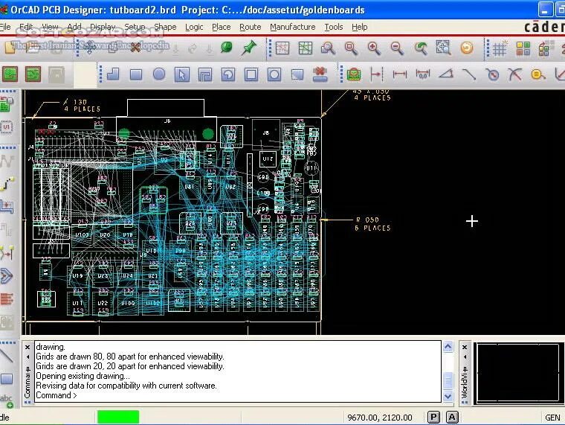Open the Display menu
Screen dimensions: 565x425
(x=103, y=27)
